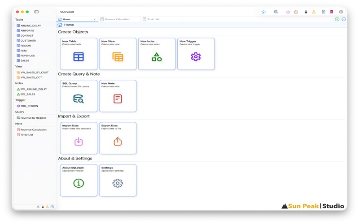Screen dimensions: 359x224
Task: Open the New Trigger card
Action: (x=196, y=54)
